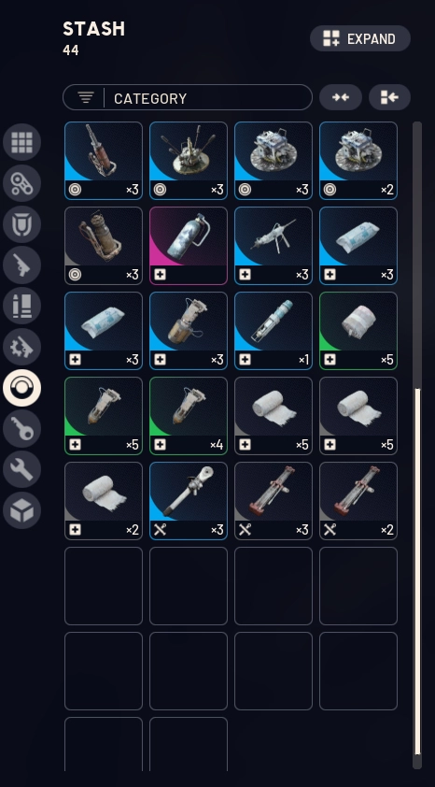The height and width of the screenshot is (787, 435).
Task: Select the chain-link sidebar category icon
Action: click(21, 183)
